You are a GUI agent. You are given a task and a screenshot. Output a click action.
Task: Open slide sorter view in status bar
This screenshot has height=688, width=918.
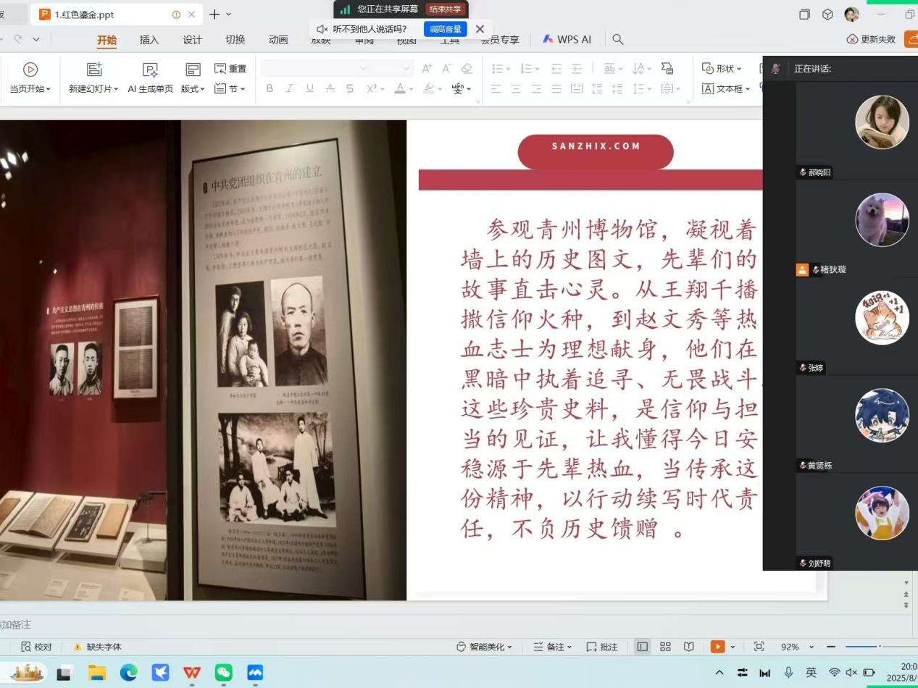click(x=665, y=647)
